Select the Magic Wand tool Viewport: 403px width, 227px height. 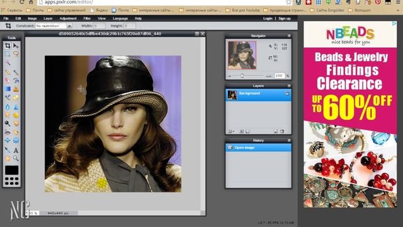pos(8,62)
